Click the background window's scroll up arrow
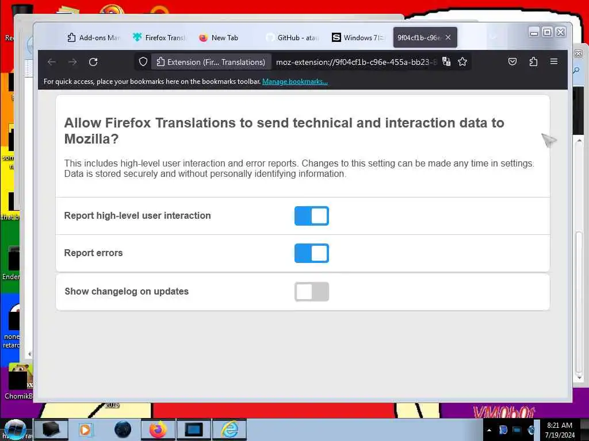Viewport: 589px width, 441px height. 579,141
